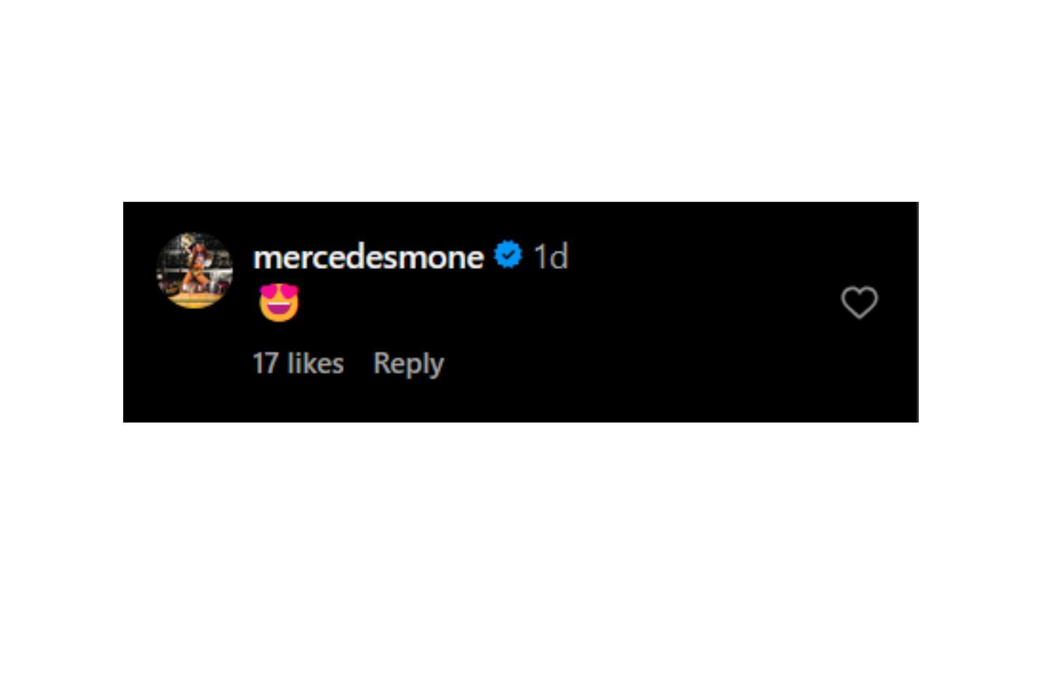View the 17 likes list
This screenshot has width=1042, height=695.
(298, 363)
